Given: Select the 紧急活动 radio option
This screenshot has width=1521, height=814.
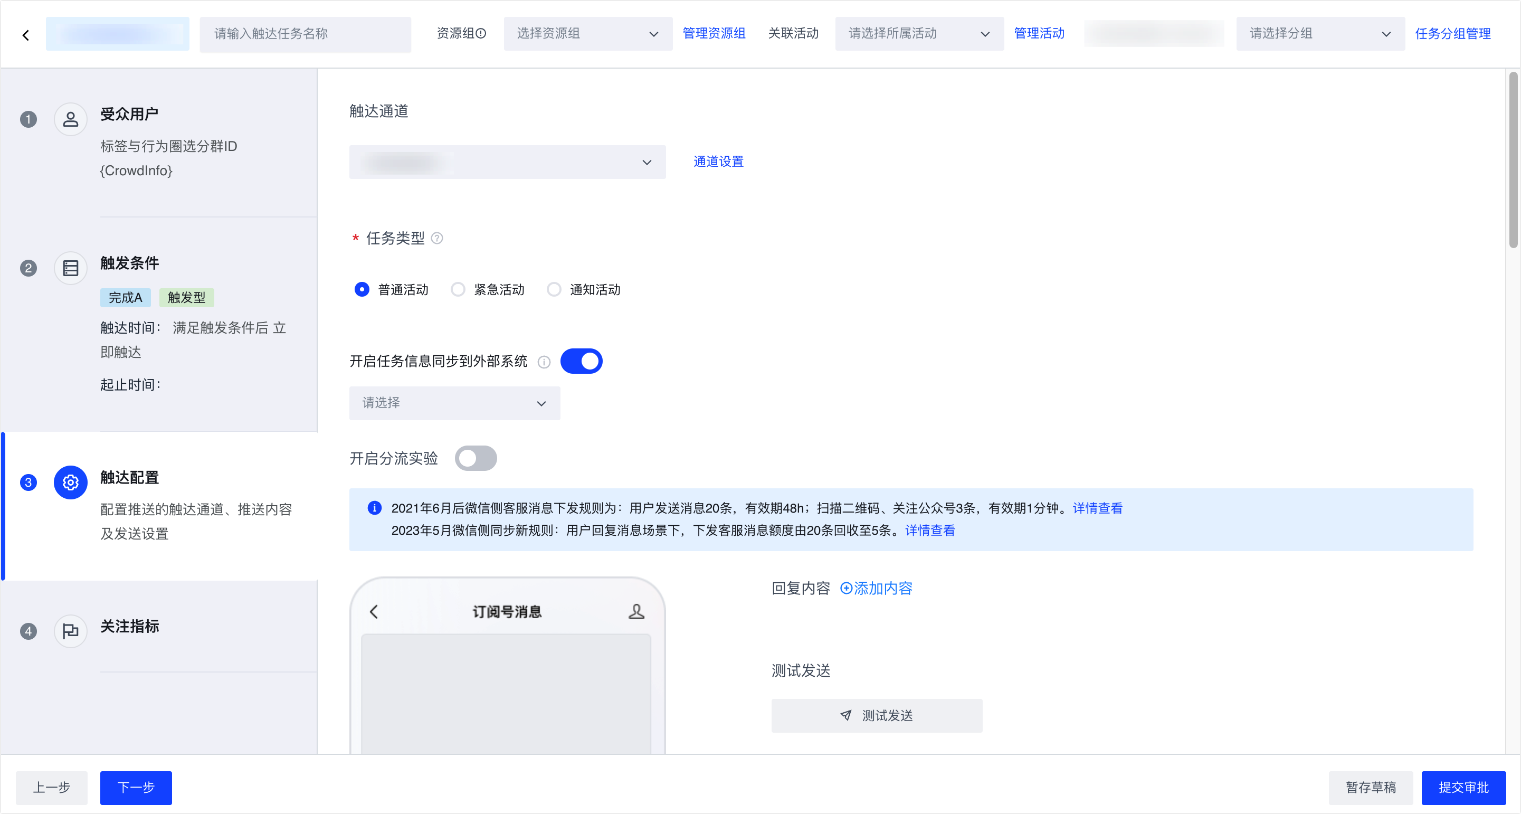Looking at the screenshot, I should click(458, 289).
